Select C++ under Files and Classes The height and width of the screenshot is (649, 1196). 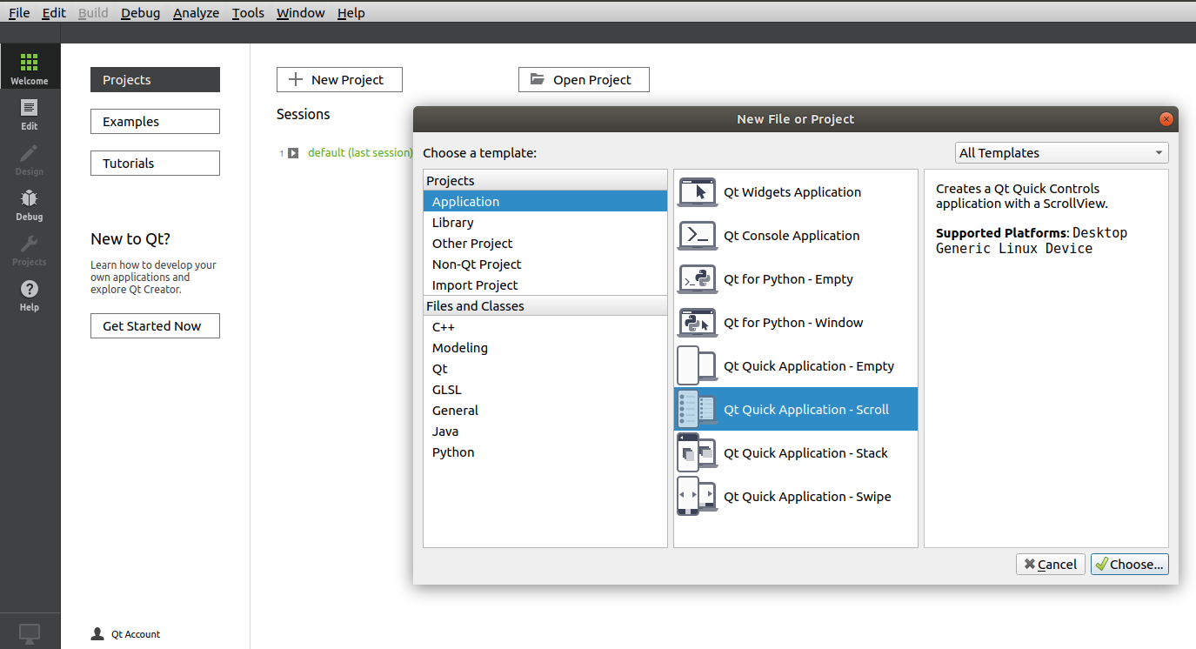click(x=545, y=327)
